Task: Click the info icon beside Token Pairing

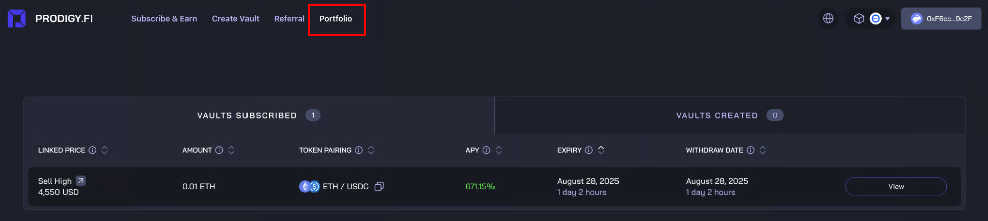Action: pos(359,150)
